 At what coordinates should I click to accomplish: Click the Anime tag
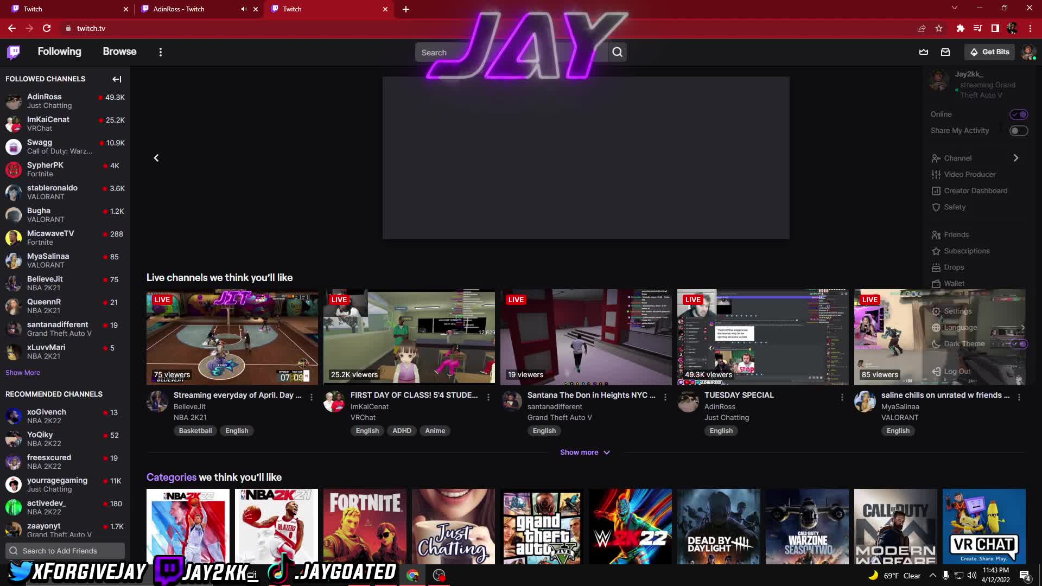[x=435, y=431]
